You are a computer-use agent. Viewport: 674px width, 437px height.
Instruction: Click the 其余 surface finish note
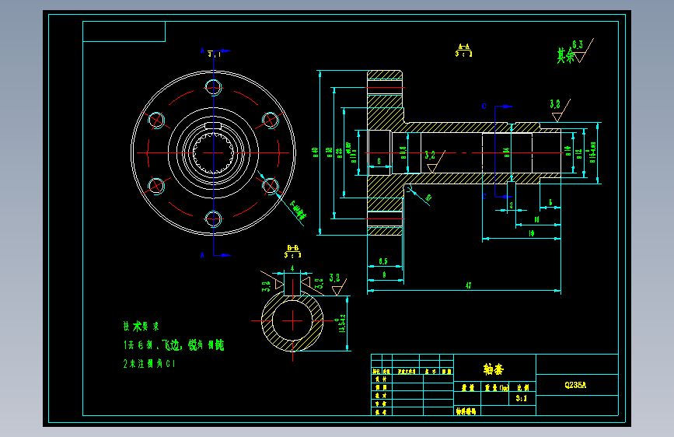pos(566,55)
